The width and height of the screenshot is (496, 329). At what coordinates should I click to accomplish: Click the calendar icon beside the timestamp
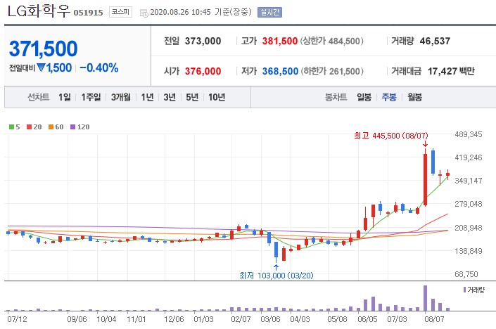144,13
